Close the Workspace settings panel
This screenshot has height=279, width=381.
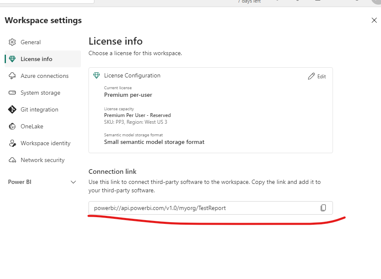click(x=374, y=20)
